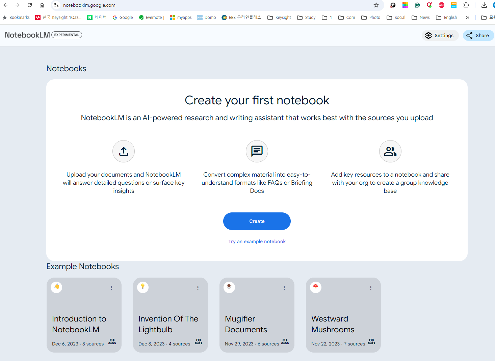
Task: Click the Mugifier Documents coffee emoji
Action: pyautogui.click(x=229, y=287)
